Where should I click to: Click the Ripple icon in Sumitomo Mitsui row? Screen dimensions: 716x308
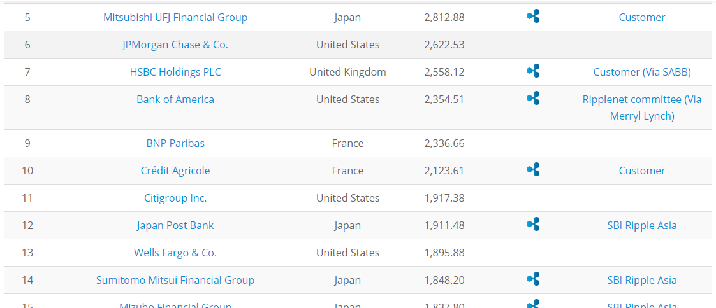tap(533, 279)
